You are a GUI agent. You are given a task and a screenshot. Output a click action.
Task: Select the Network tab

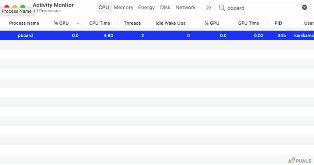point(186,8)
